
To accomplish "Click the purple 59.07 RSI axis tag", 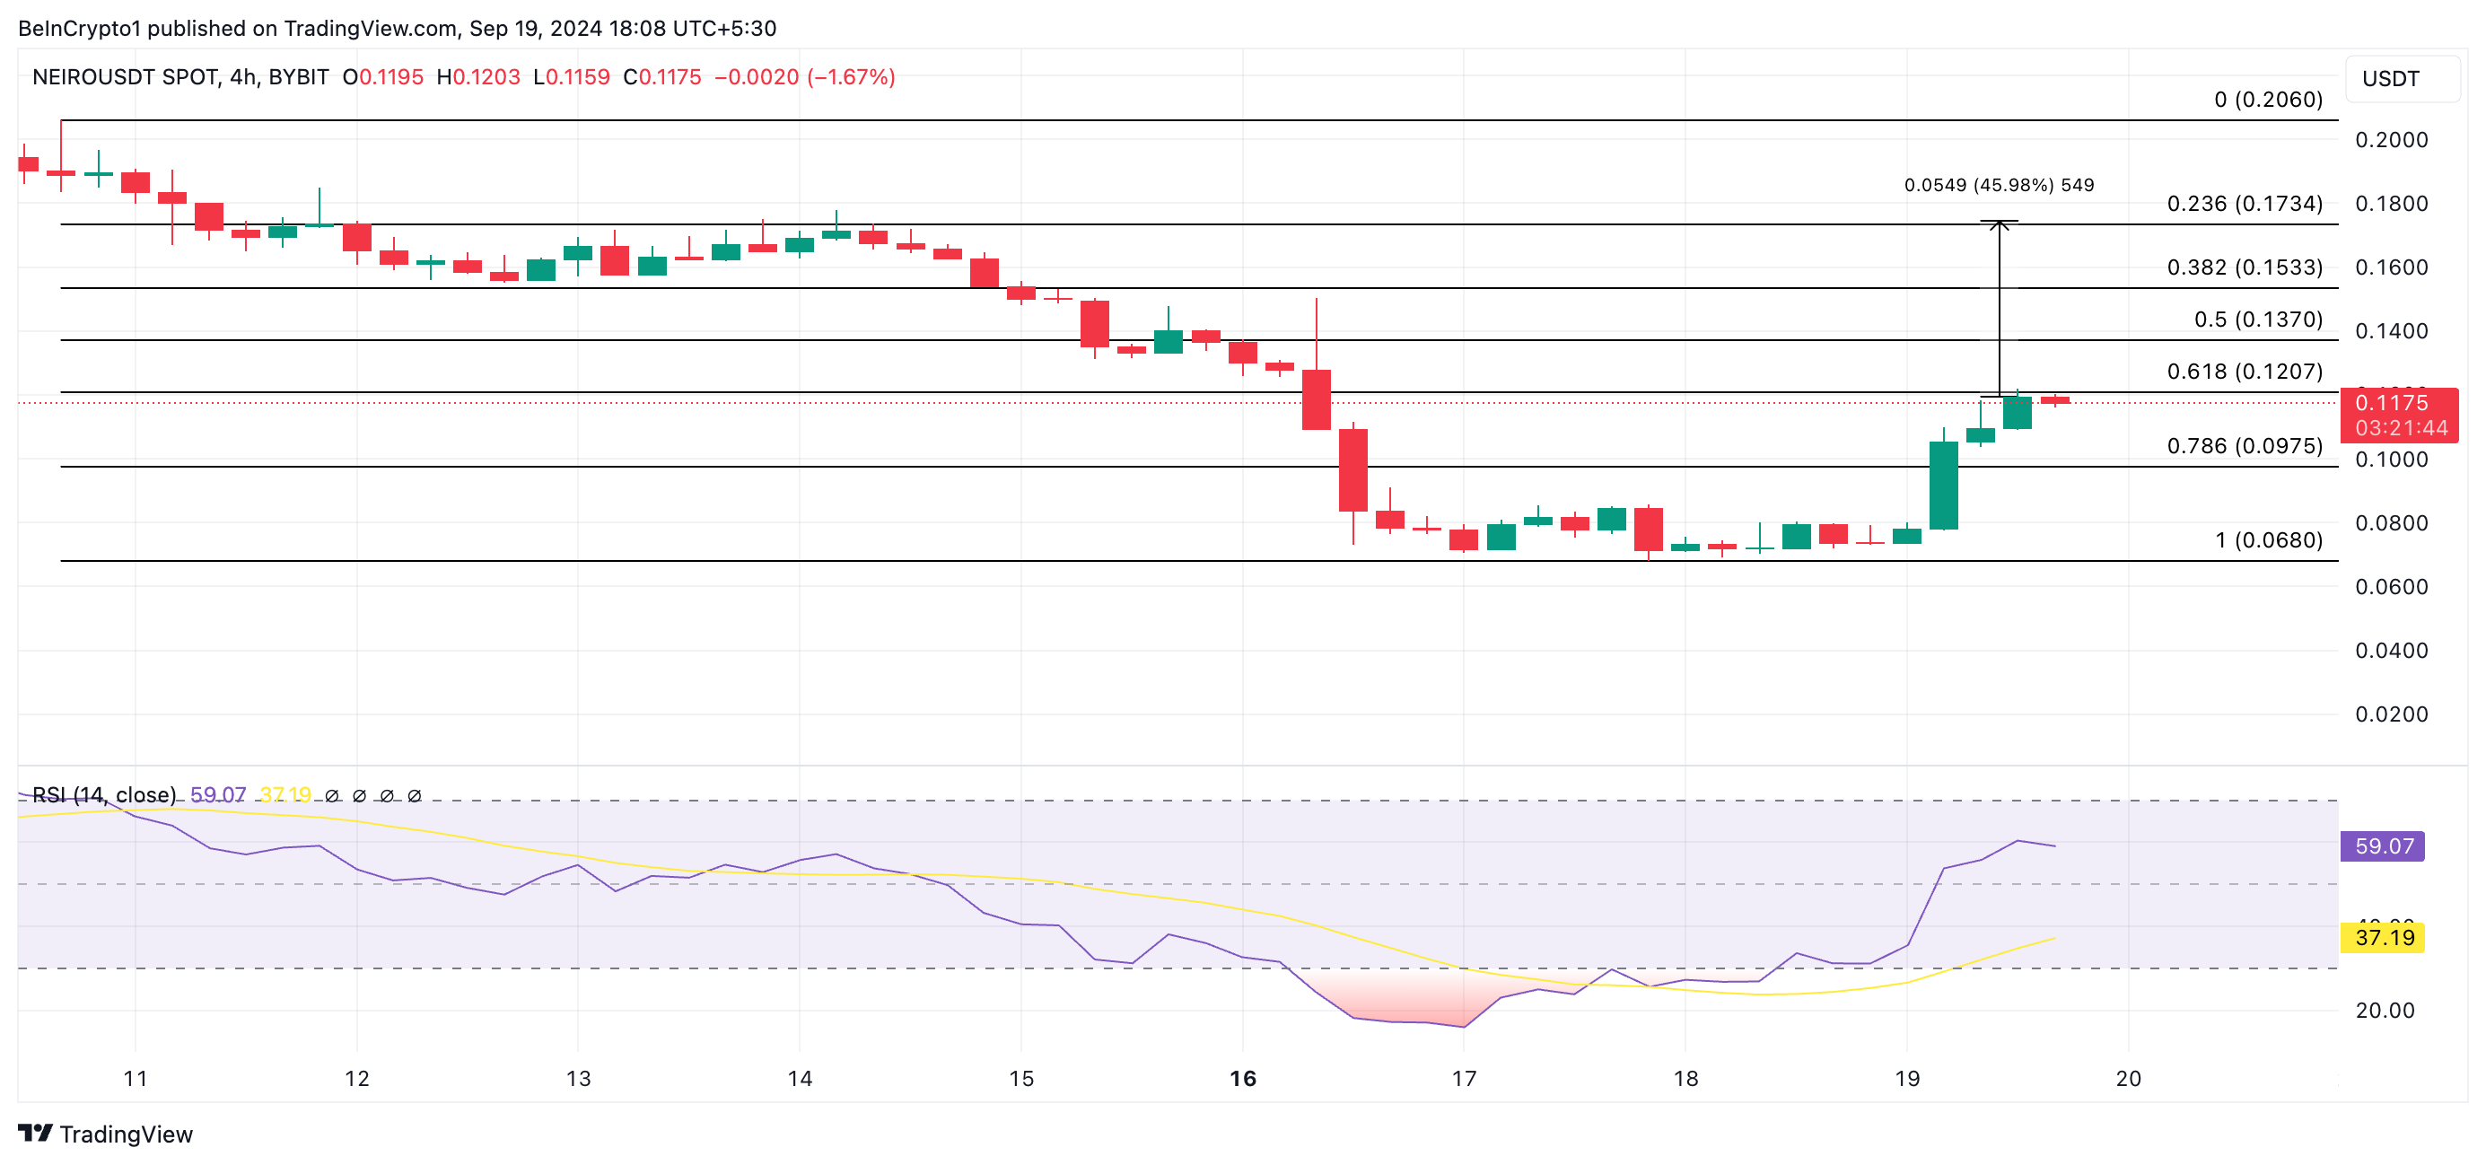I will [x=2383, y=846].
